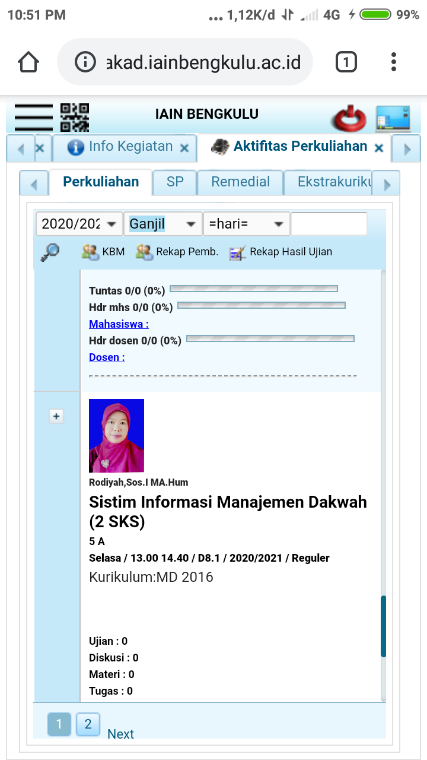Click the empty search text field
The width and height of the screenshot is (427, 760).
tap(329, 224)
